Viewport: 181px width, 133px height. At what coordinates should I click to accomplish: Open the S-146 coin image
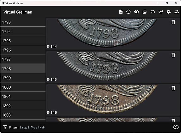[107, 99]
